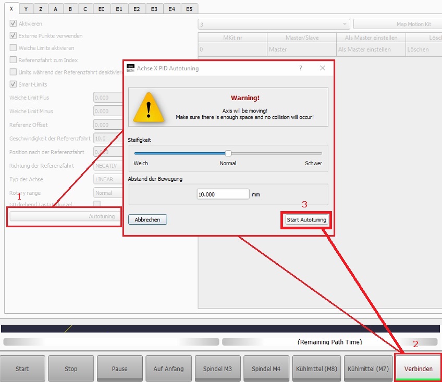This screenshot has width=442, height=382.
Task: Open the Richtung der Referenzfahrt dropdown
Action: click(108, 166)
